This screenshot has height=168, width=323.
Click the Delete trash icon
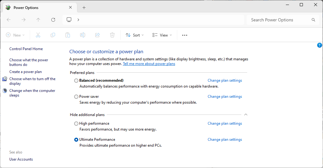coord(112,35)
